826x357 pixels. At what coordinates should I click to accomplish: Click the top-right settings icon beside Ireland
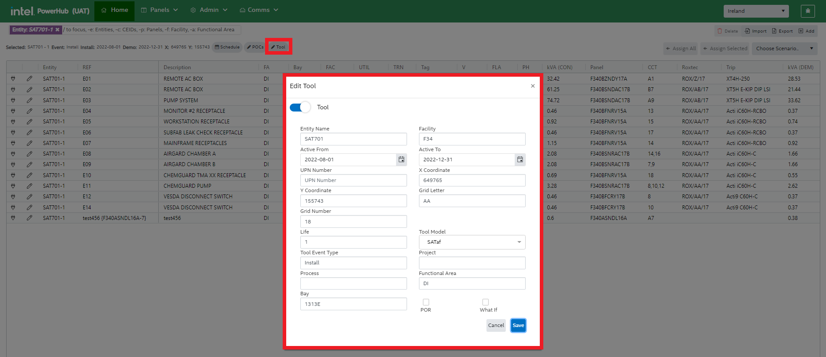(807, 11)
